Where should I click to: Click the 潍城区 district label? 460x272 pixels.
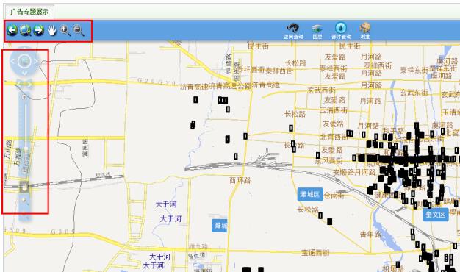(x=310, y=194)
